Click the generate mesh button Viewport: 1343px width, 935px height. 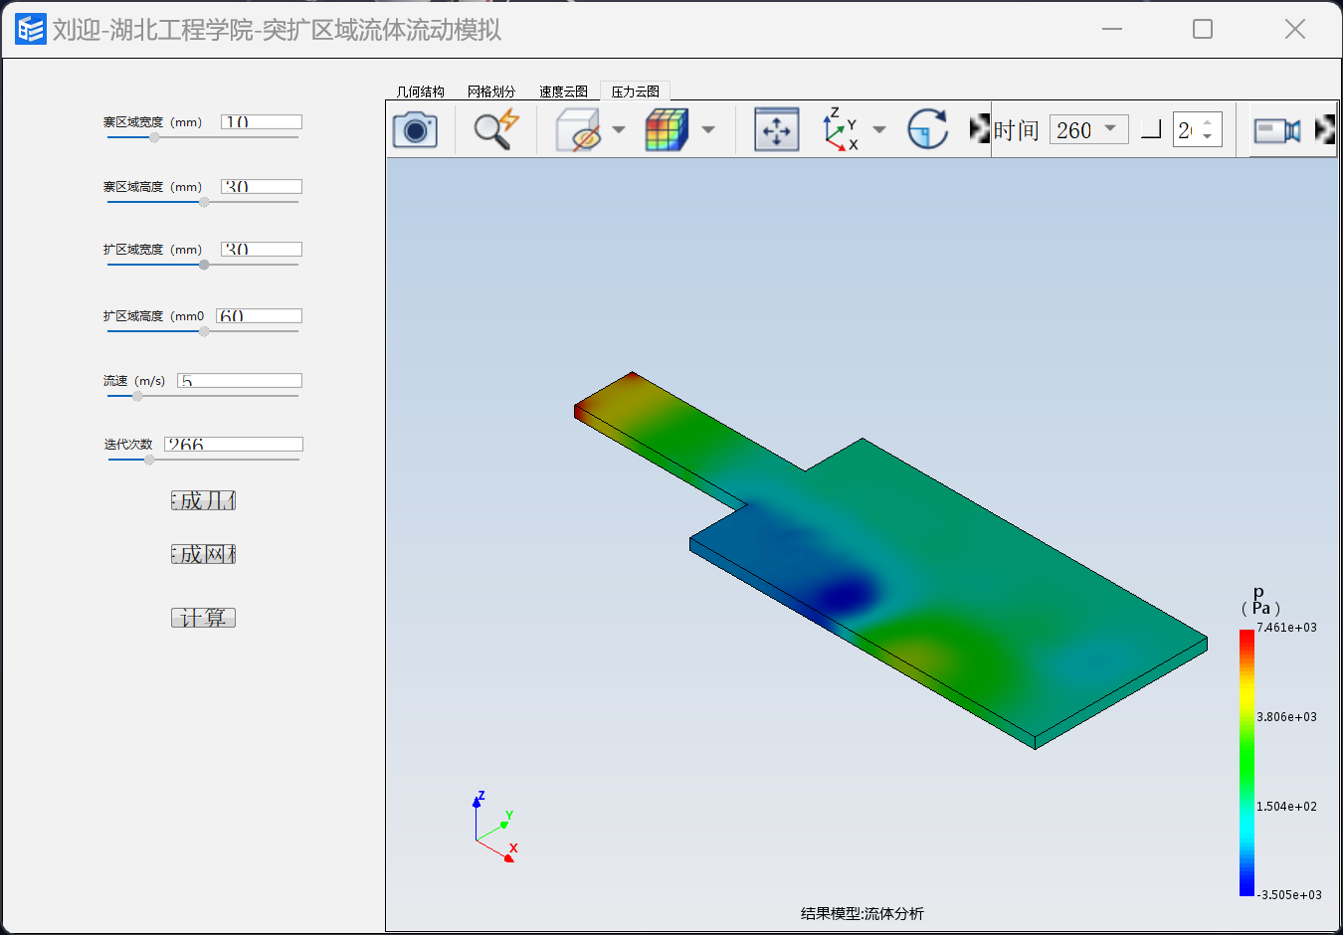[203, 554]
